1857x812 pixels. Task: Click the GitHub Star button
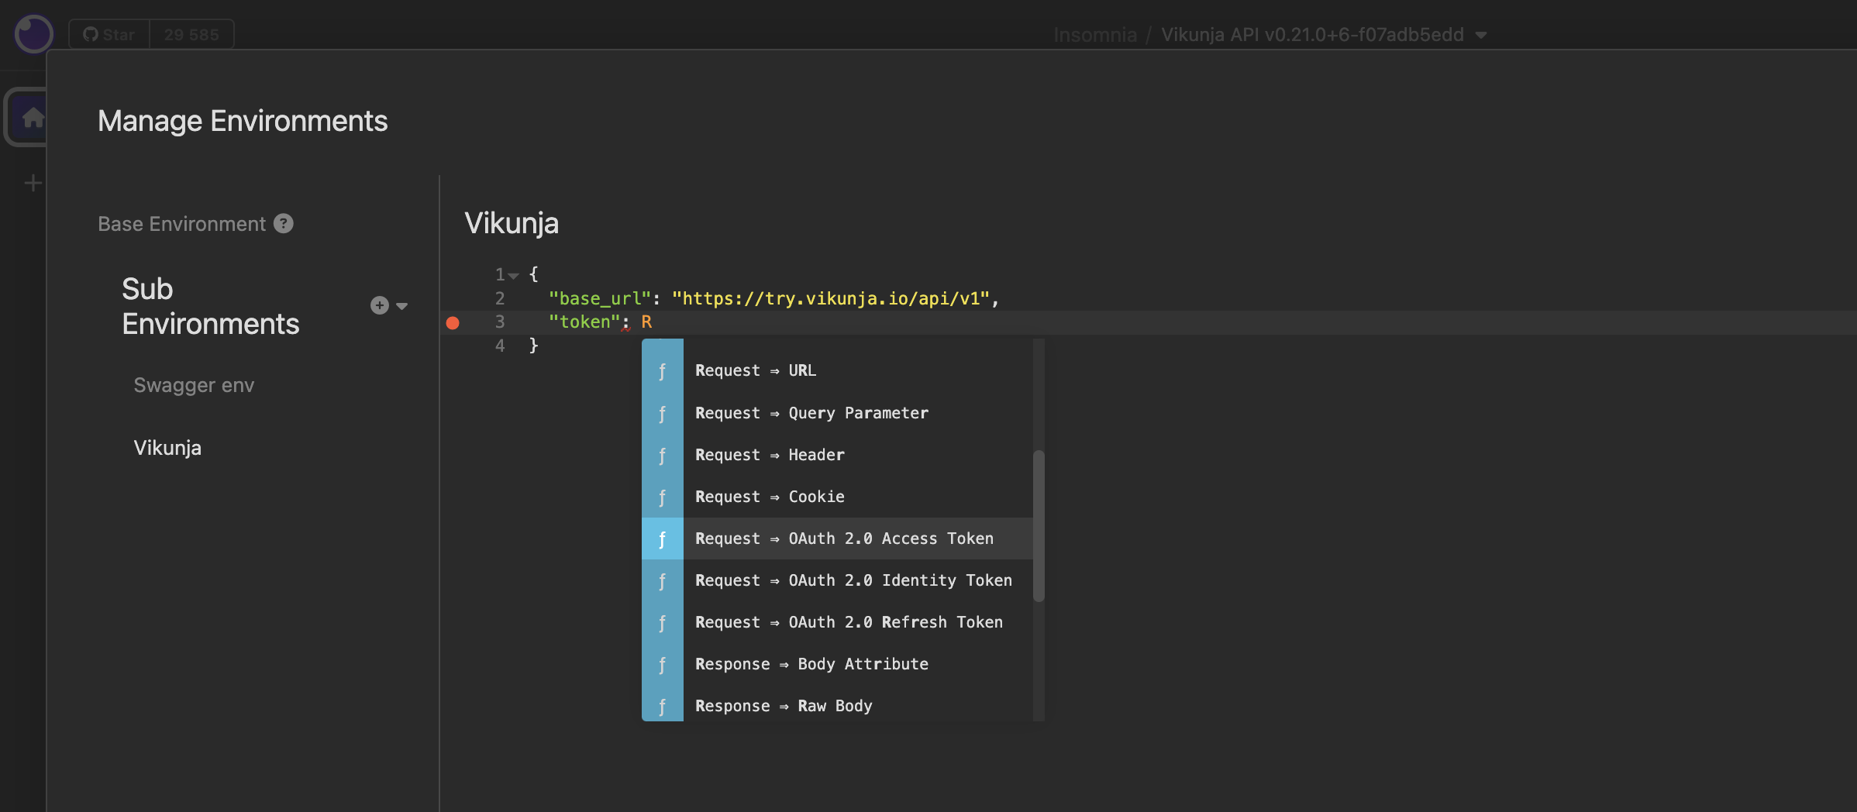[x=109, y=35]
